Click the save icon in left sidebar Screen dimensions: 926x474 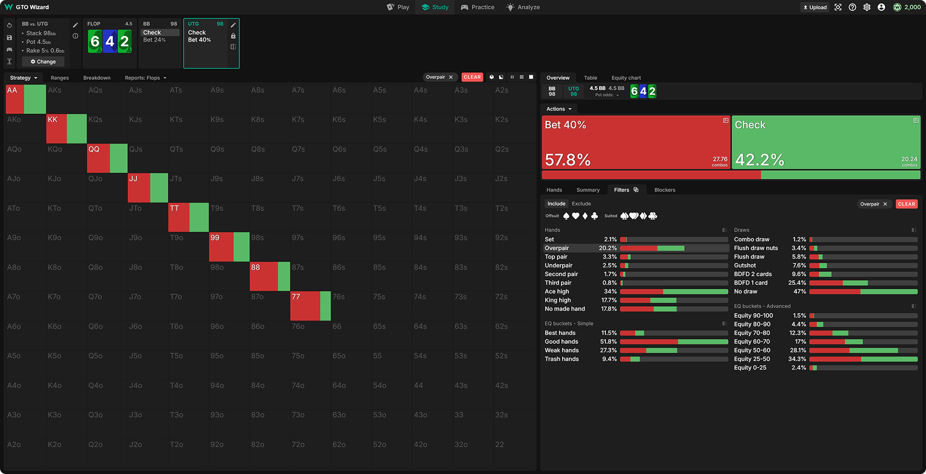9,38
